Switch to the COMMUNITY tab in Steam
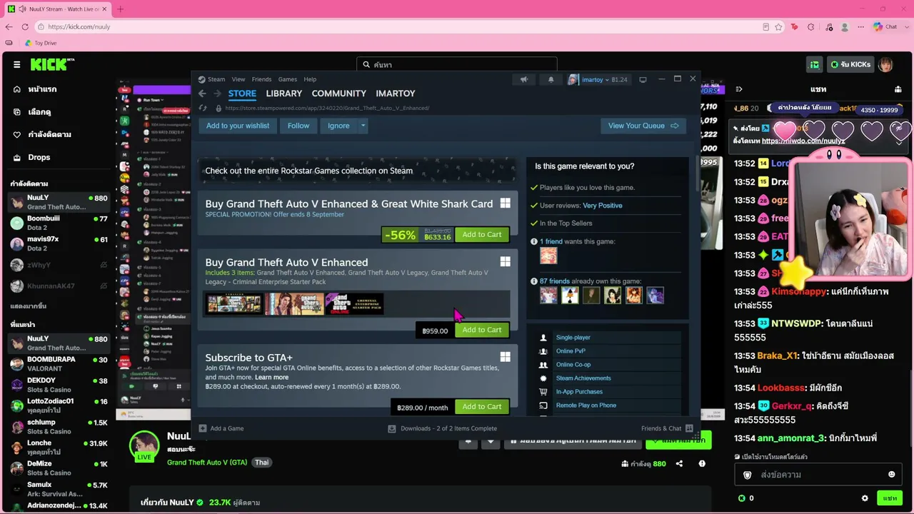This screenshot has width=914, height=514. pyautogui.click(x=339, y=94)
